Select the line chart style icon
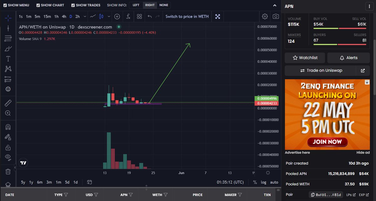Screen dimensions: 376x201 tap(93, 16)
